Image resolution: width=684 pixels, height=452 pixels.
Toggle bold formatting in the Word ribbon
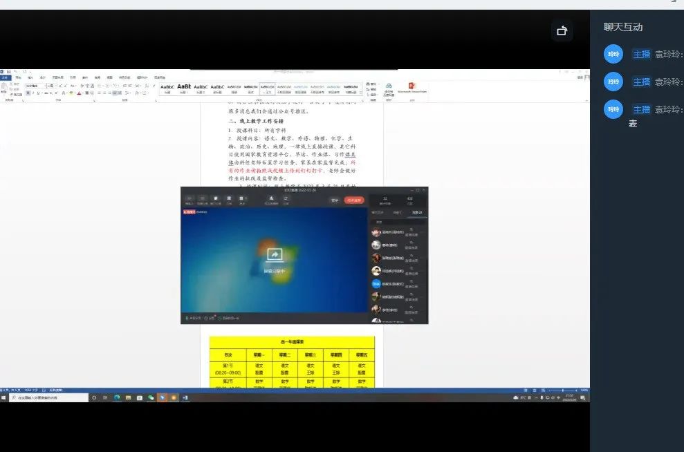(28, 93)
